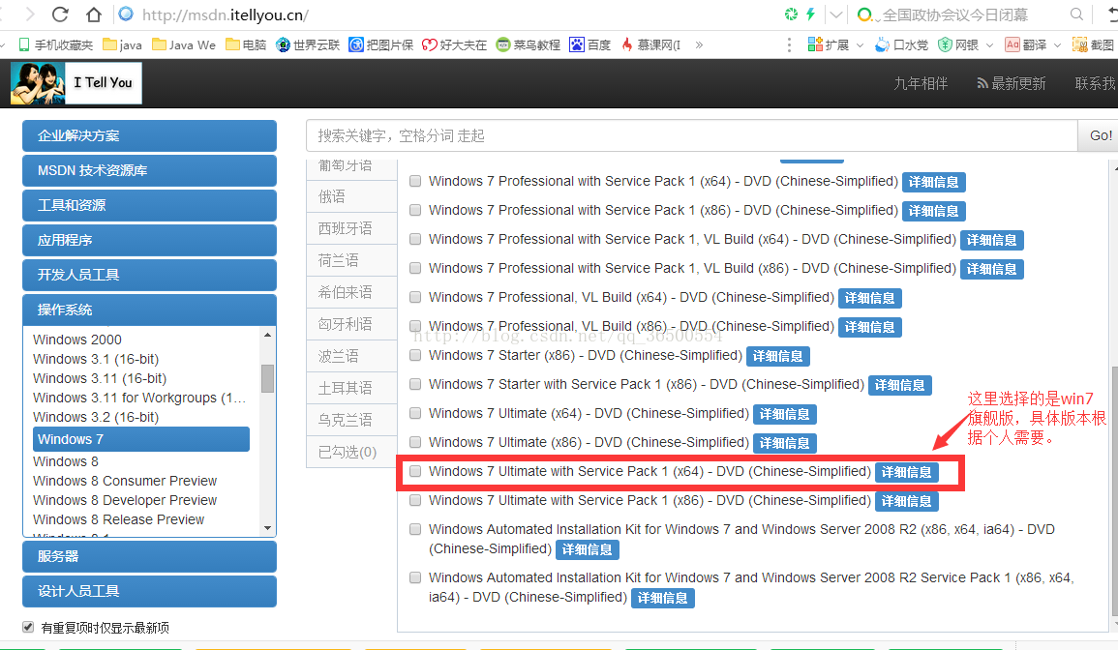Click the 截图 screenshot tool

(x=1093, y=44)
